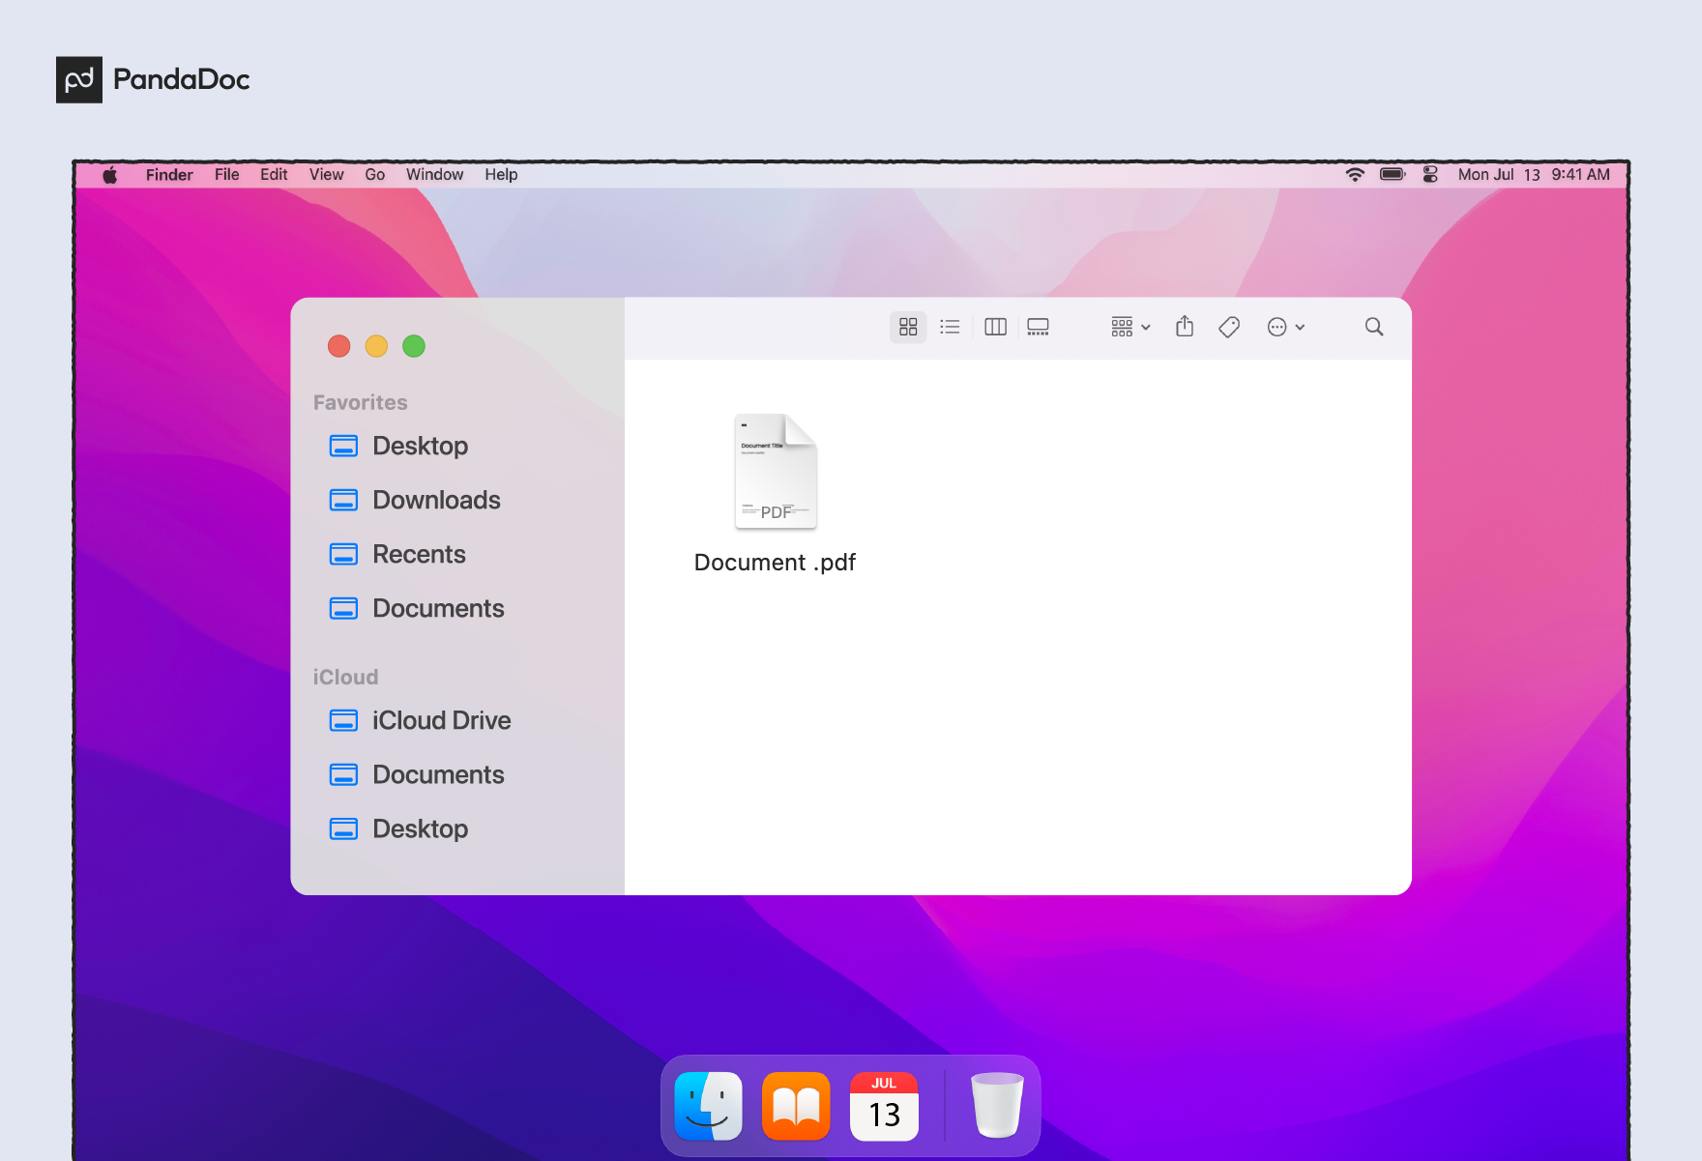Click the Wi-Fi status icon
The image size is (1702, 1161).
click(1355, 175)
